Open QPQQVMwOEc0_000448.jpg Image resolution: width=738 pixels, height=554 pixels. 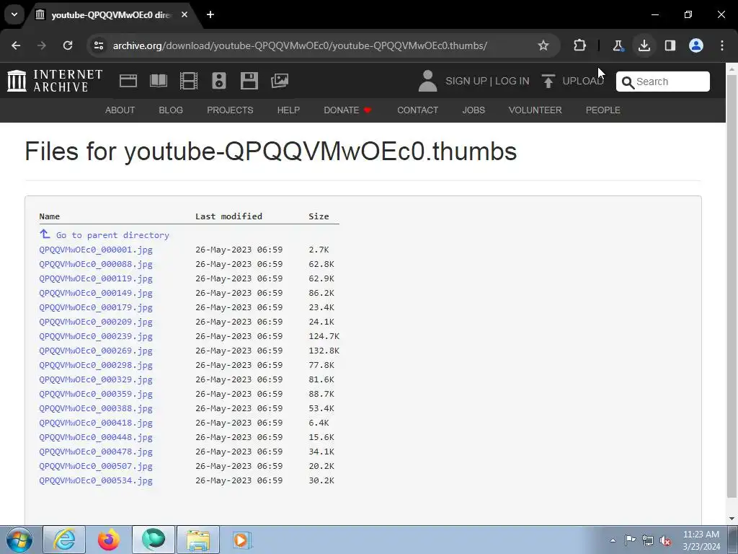[96, 437]
